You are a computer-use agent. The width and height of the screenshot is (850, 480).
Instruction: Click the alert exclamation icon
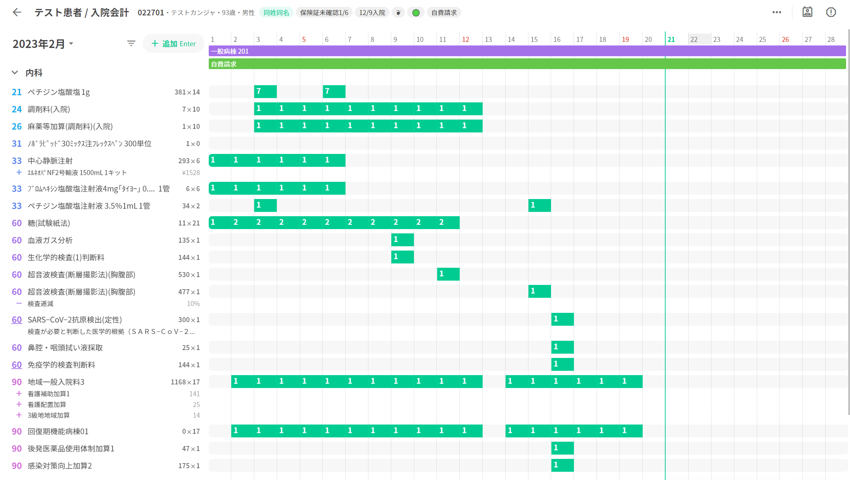pos(831,12)
